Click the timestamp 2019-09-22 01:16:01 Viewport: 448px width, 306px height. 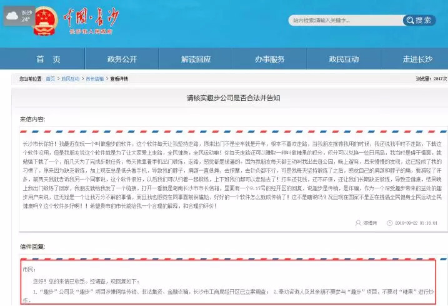[x=416, y=223]
